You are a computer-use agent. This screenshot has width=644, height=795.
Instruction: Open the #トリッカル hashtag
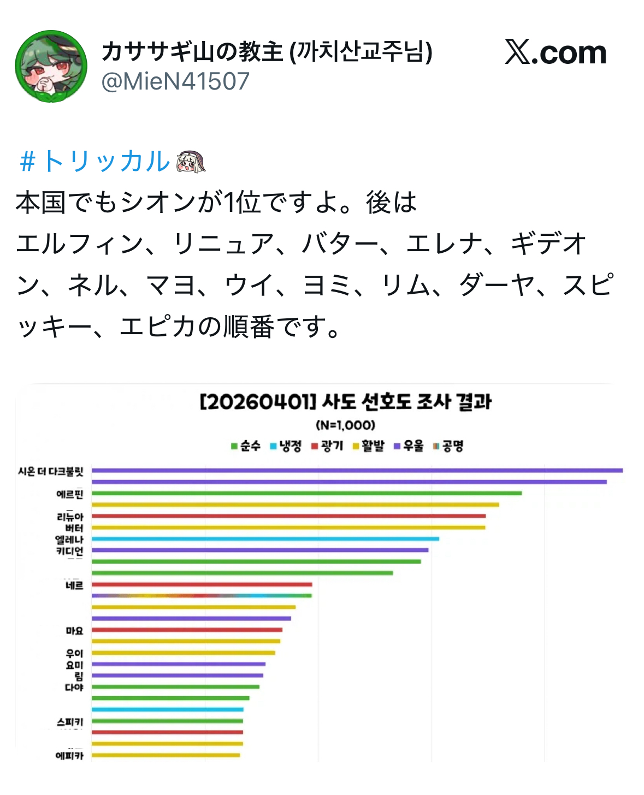[94, 162]
